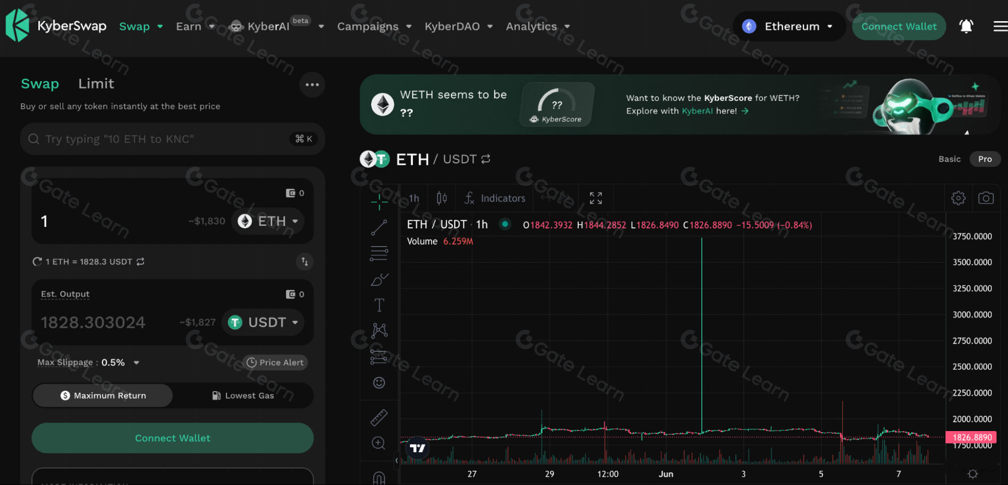Open chart settings gear
Screen dimensions: 1008x485
(958, 198)
